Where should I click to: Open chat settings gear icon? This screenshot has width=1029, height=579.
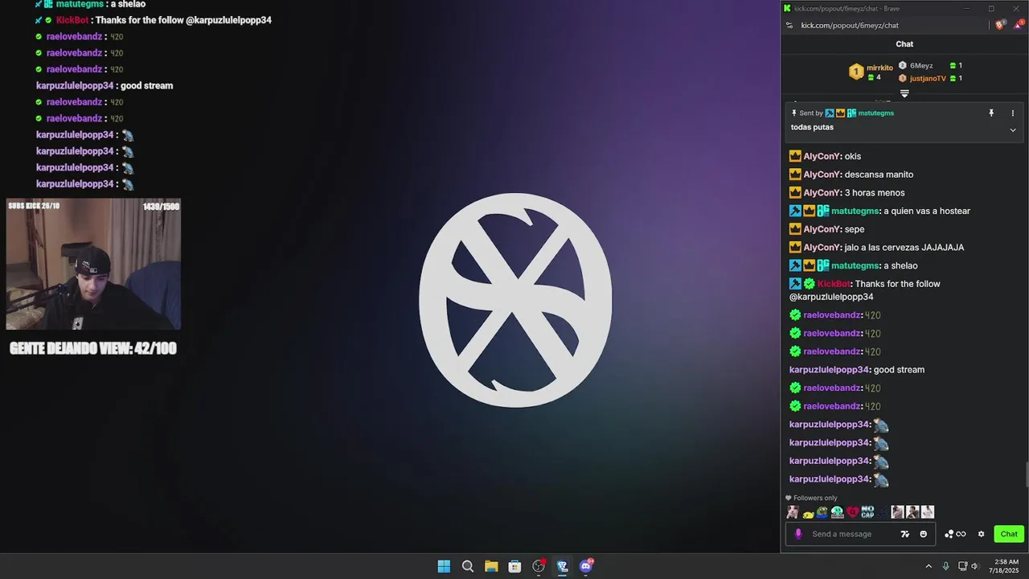[981, 534]
